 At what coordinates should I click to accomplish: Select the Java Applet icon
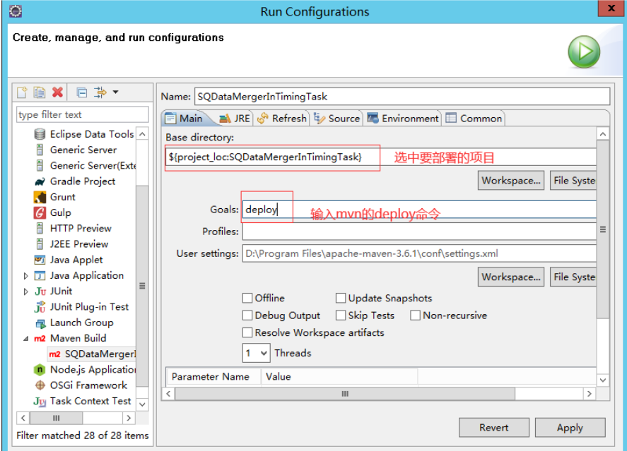click(x=40, y=260)
